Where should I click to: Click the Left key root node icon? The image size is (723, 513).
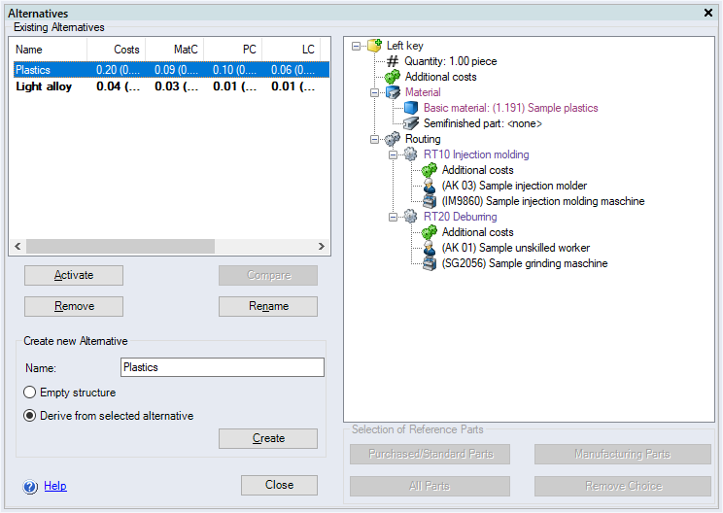375,46
